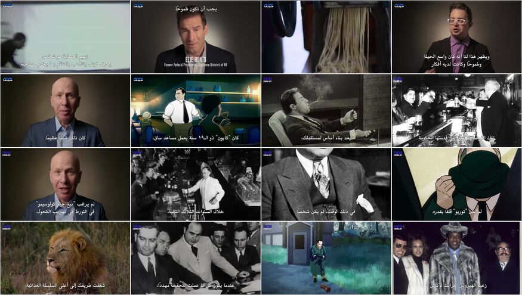
Task: Open thumbnail of man with white glasses
Action: click(x=457, y=37)
